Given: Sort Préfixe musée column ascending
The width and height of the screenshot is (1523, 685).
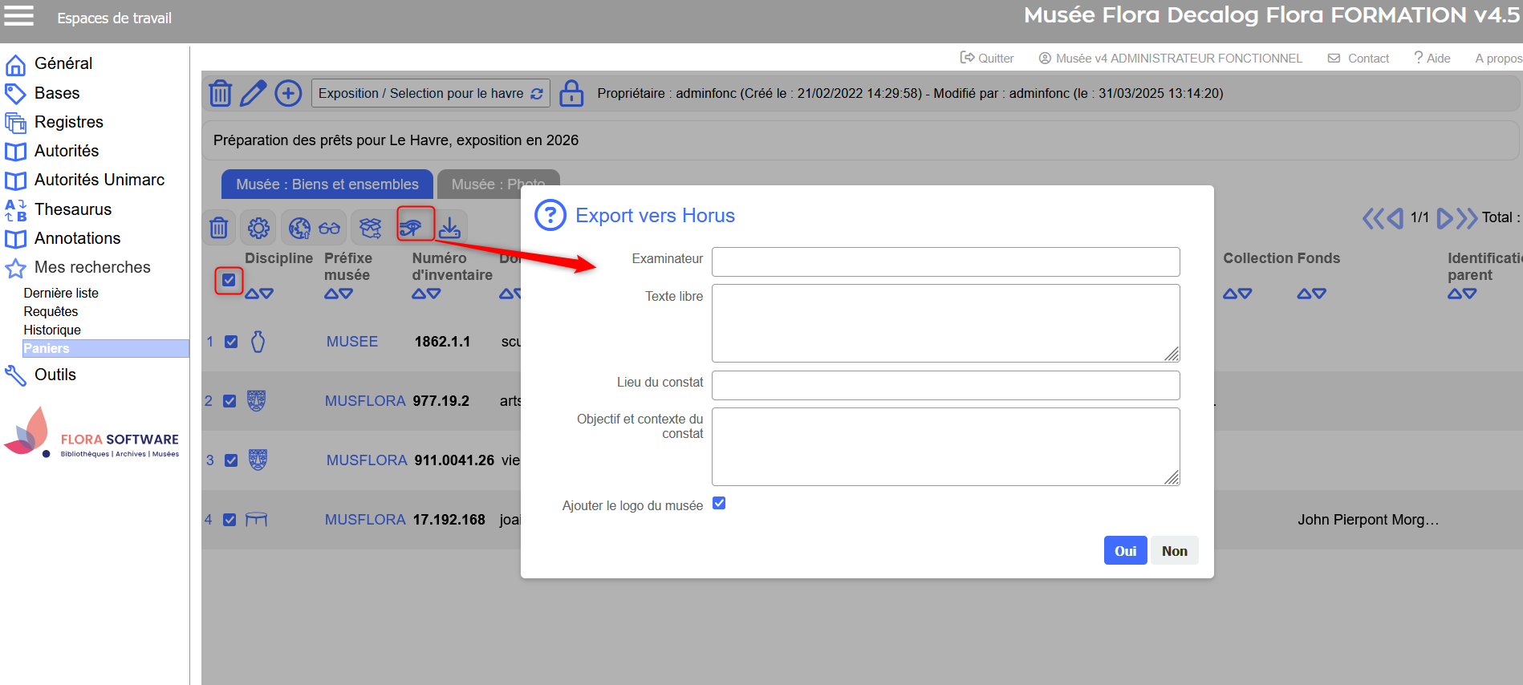Looking at the screenshot, I should (331, 294).
